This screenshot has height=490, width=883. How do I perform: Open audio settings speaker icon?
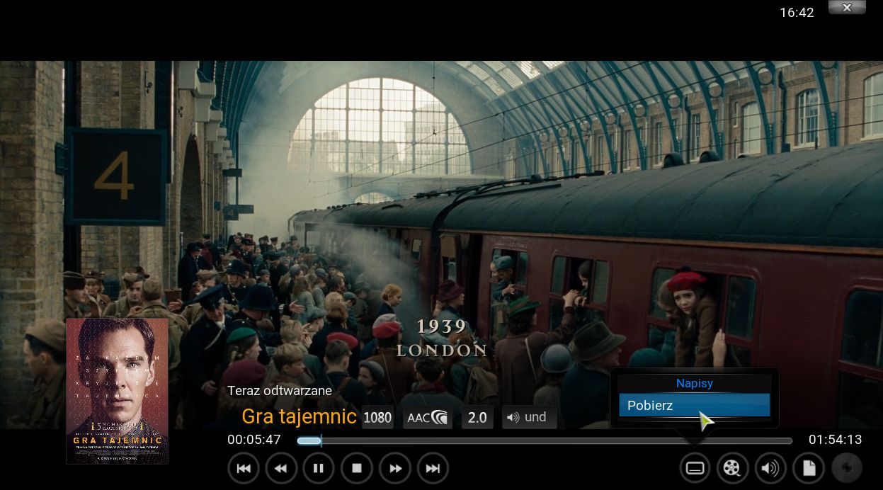[x=770, y=468]
